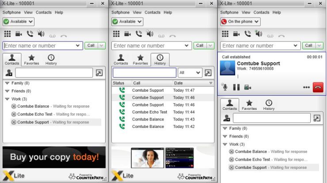Open the dial pad in the middle window

pyautogui.click(x=116, y=34)
